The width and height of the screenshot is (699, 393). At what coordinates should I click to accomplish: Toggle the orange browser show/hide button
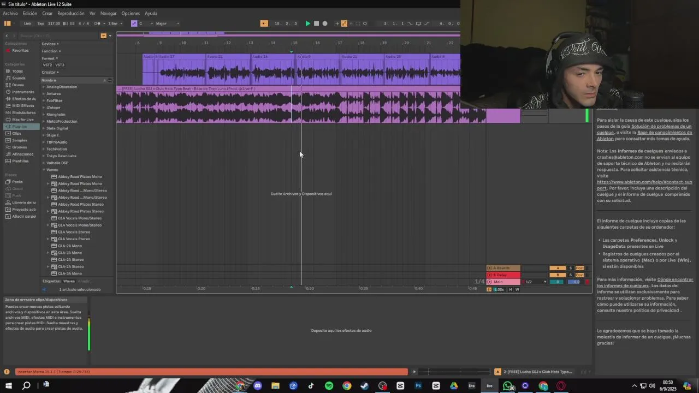click(x=8, y=23)
